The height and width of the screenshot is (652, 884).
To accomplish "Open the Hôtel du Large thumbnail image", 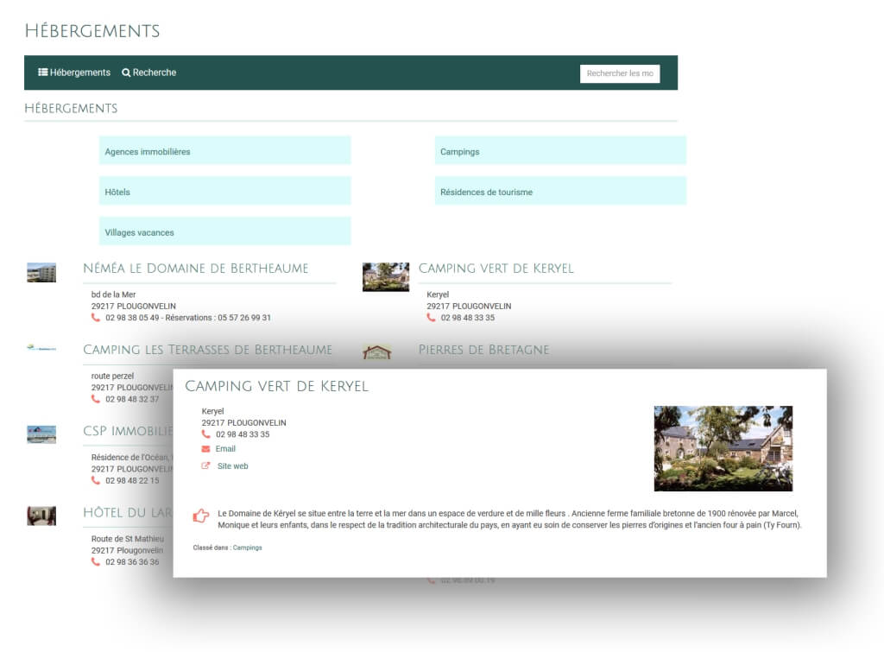I will [x=41, y=516].
